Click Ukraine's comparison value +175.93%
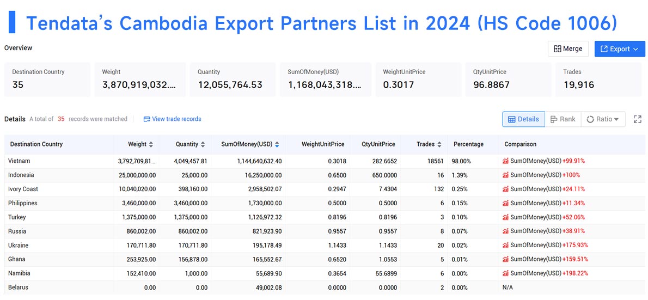Image resolution: width=648 pixels, height=300 pixels. (x=575, y=246)
